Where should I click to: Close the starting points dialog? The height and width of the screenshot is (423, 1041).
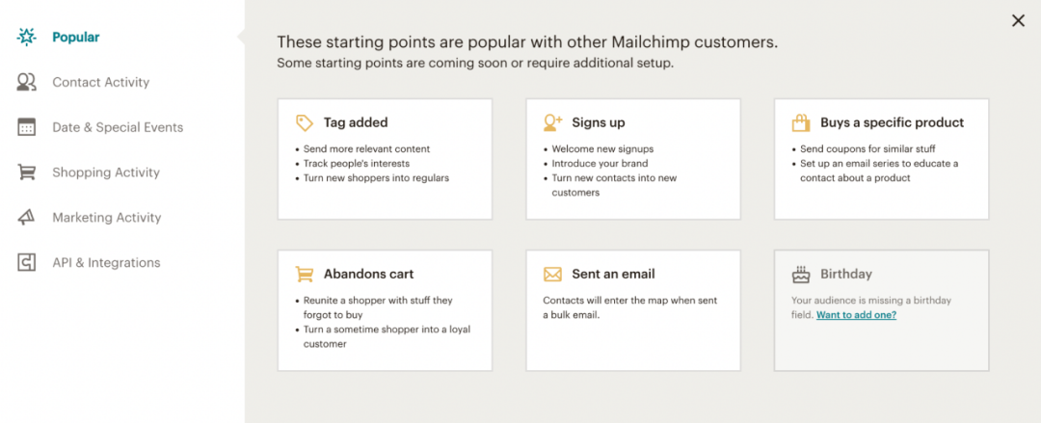1018,20
